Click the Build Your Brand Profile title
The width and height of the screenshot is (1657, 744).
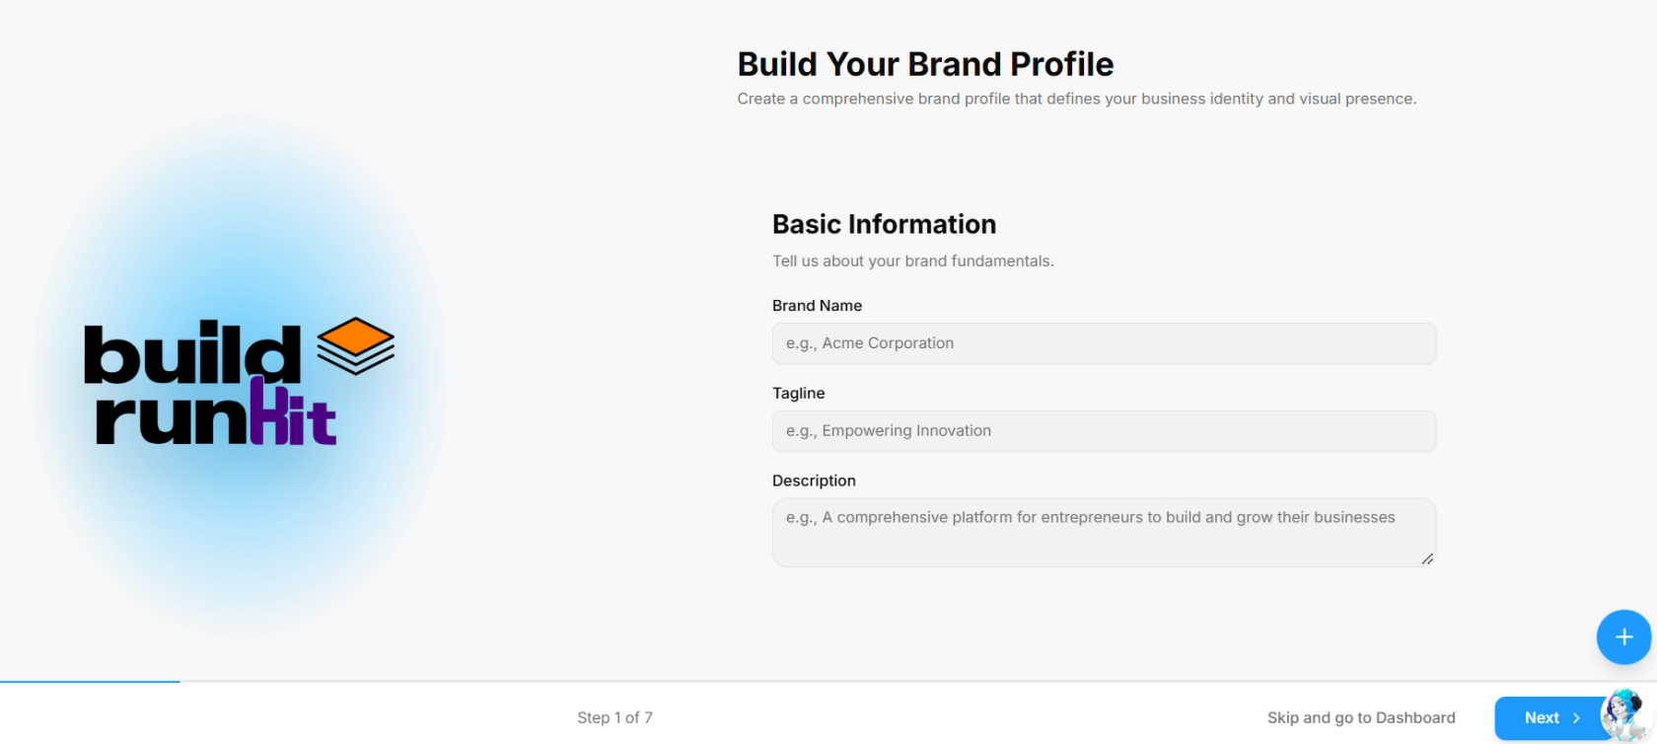(925, 64)
